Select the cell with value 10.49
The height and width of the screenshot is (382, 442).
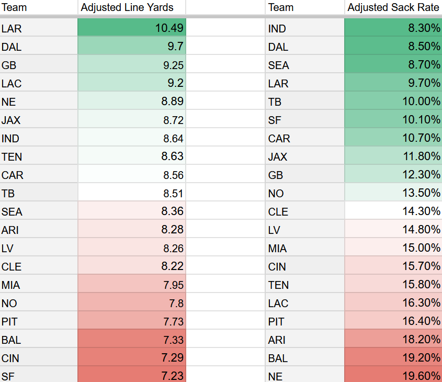tap(131, 28)
